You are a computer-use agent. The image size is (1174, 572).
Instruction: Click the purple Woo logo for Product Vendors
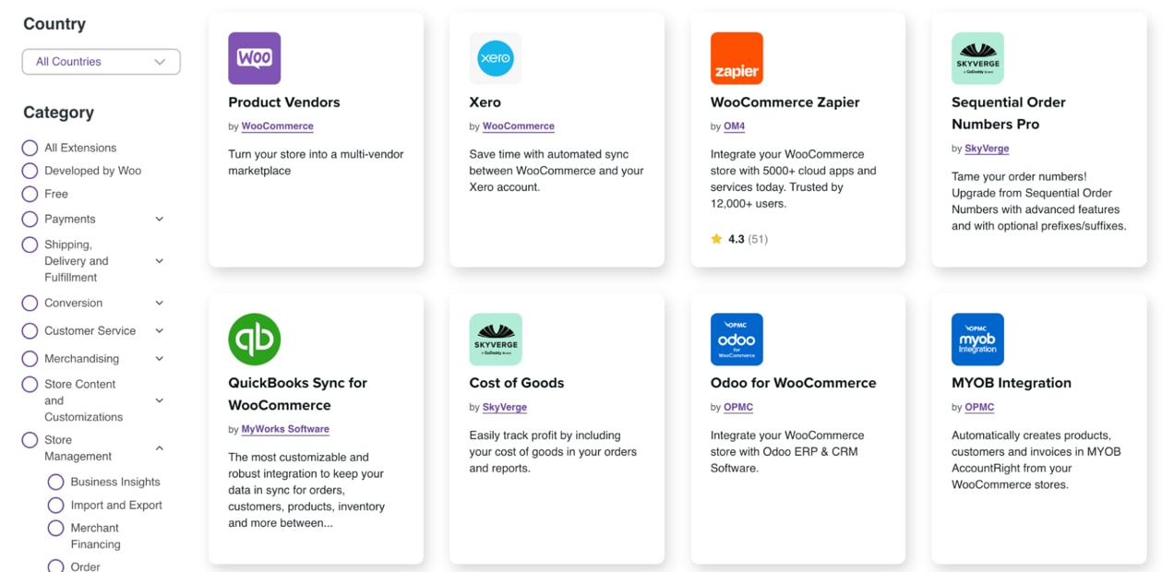tap(254, 58)
